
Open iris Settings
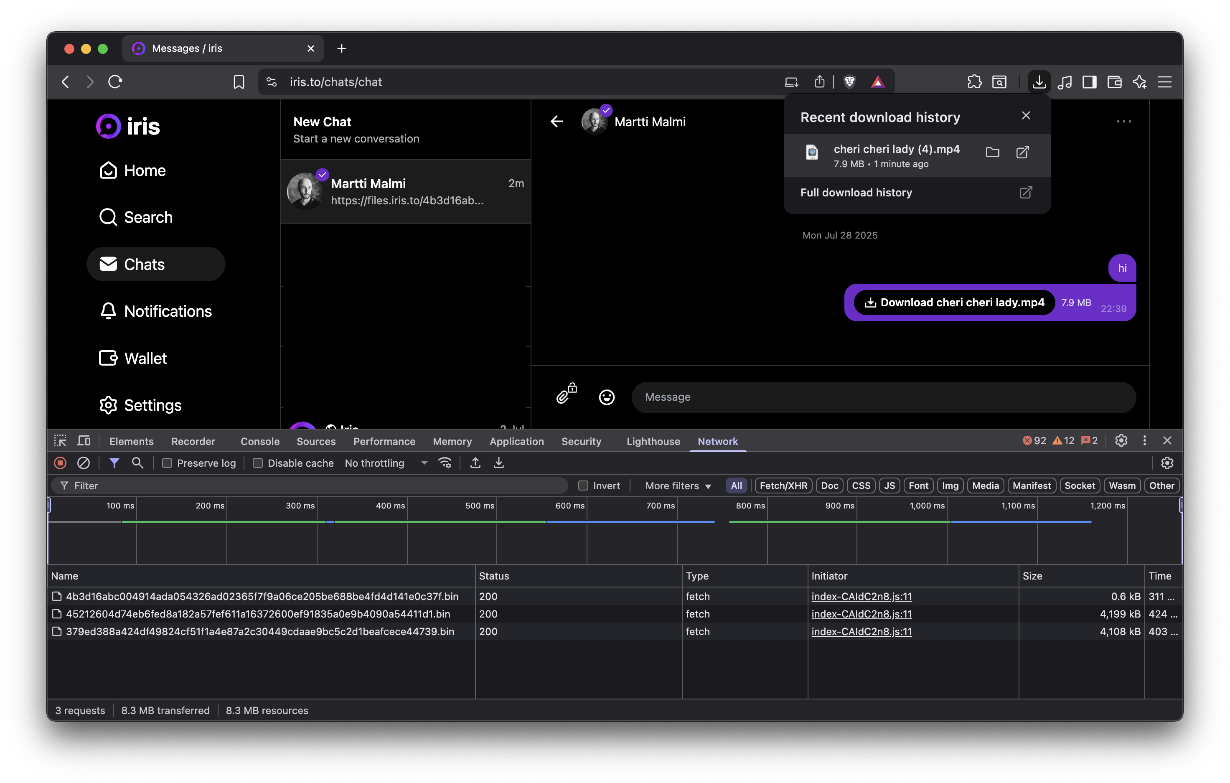pos(140,405)
